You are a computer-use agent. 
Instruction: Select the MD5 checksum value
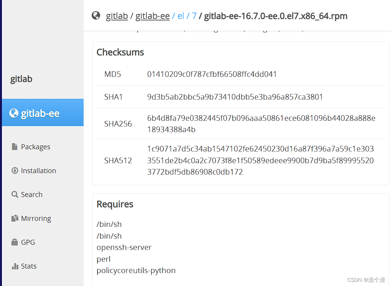(212, 74)
